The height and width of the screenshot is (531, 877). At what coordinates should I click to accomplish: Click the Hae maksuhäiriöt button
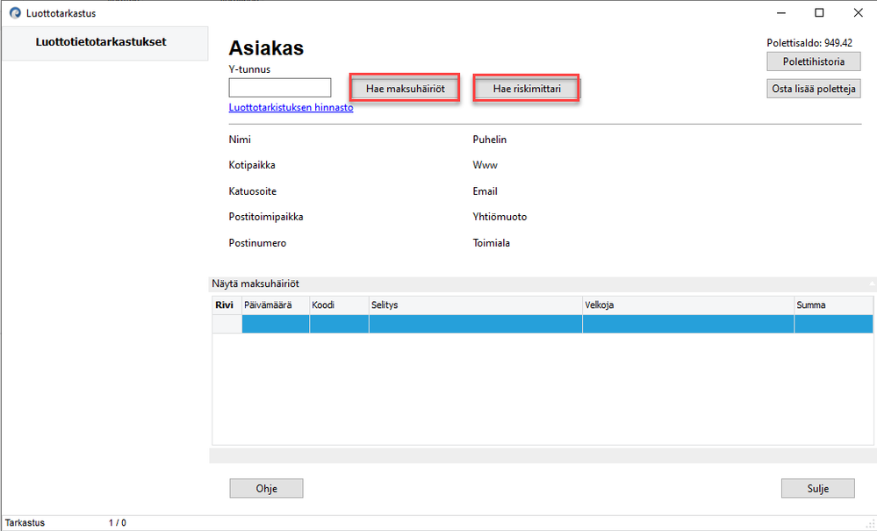405,89
